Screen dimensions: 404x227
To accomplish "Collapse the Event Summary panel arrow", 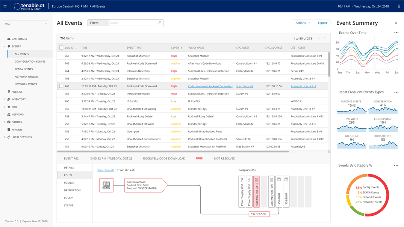I will (396, 23).
